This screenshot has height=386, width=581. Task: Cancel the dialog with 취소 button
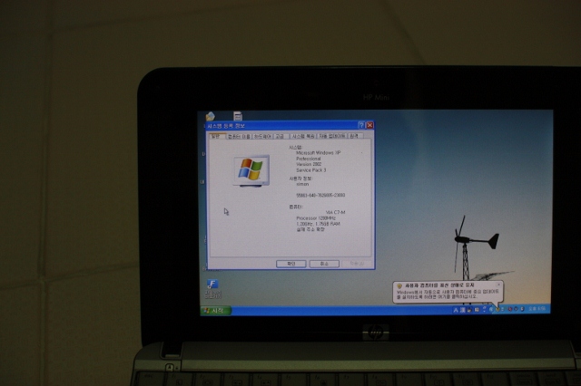click(324, 264)
